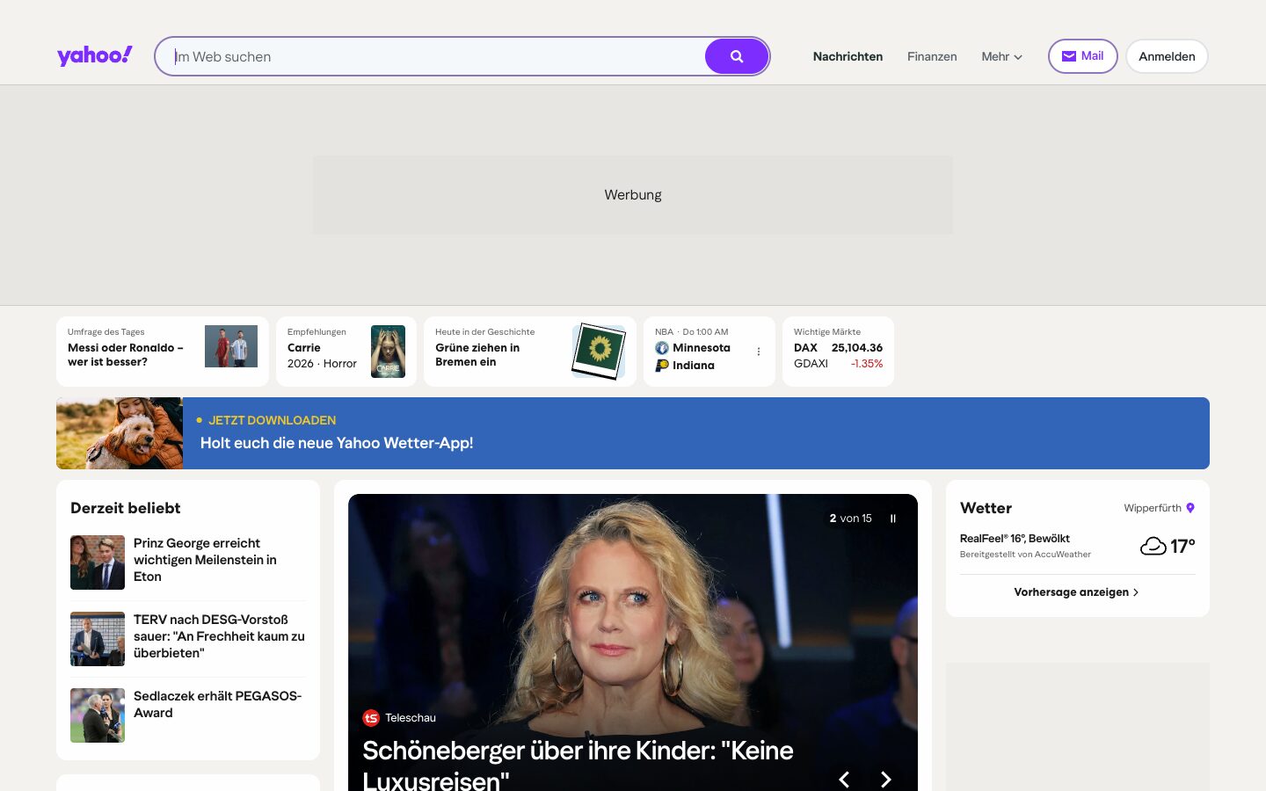Expand the Mehr dropdown menu
The width and height of the screenshot is (1266, 791).
pos(1002,56)
